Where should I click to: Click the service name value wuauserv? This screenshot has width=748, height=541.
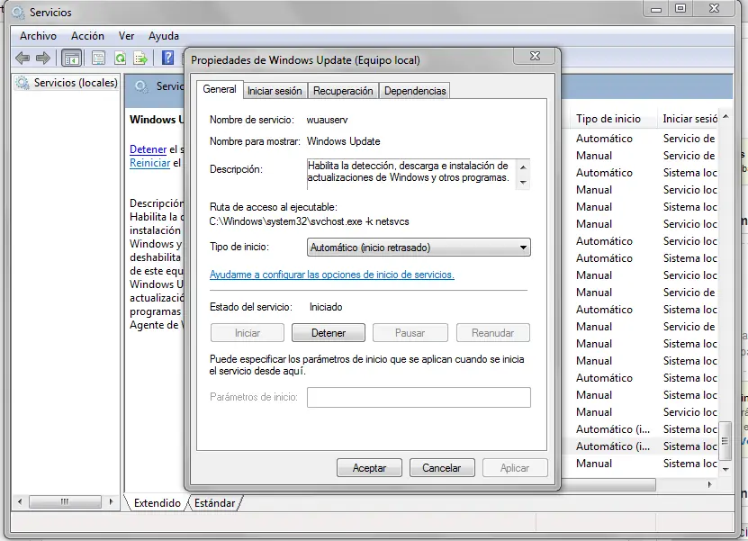(x=328, y=120)
